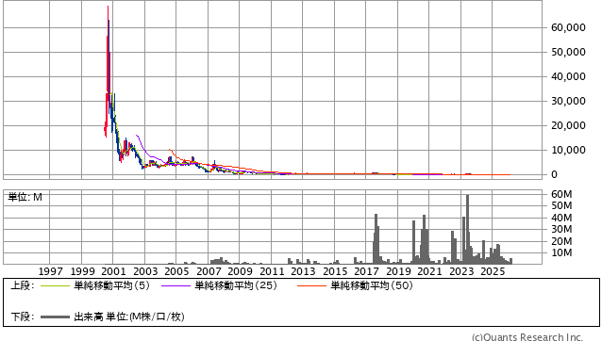Click the tallest volume bar in 2023
Viewport: 602px width, 341px height.
click(467, 229)
